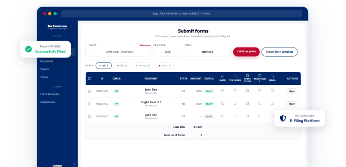Open the Bright Field LLC form row

292,104
